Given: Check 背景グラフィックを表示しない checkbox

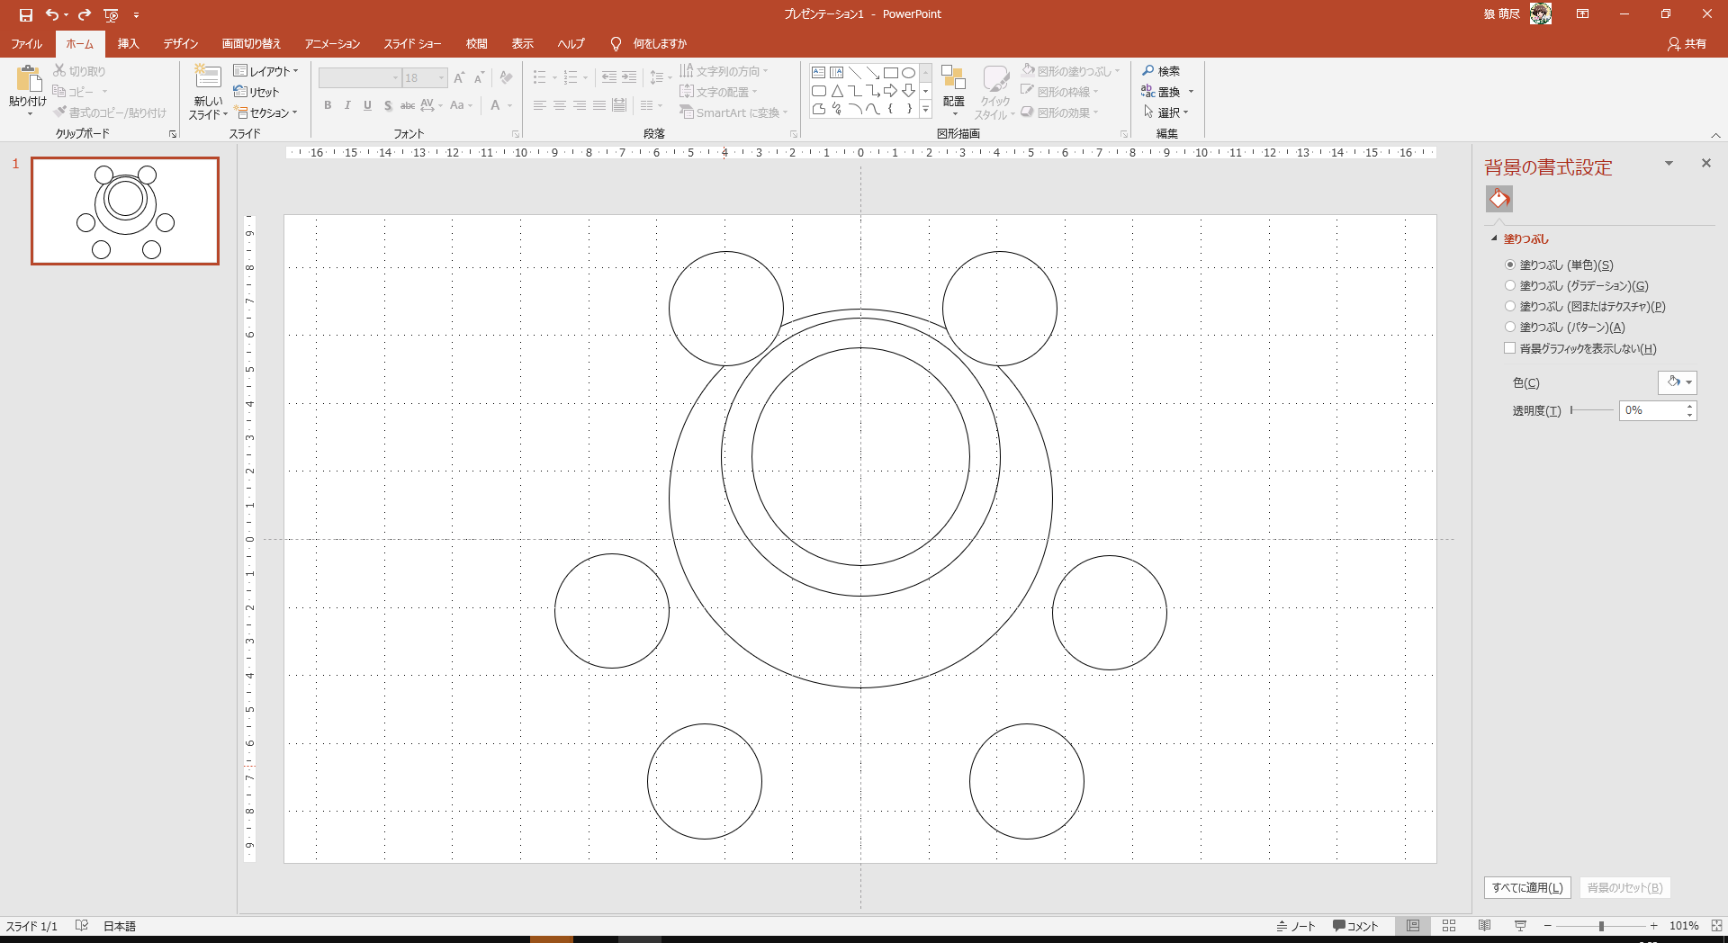Looking at the screenshot, I should 1510,348.
